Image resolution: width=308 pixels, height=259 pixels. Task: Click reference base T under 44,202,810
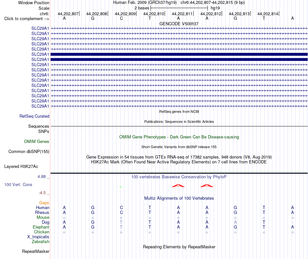click(150, 18)
